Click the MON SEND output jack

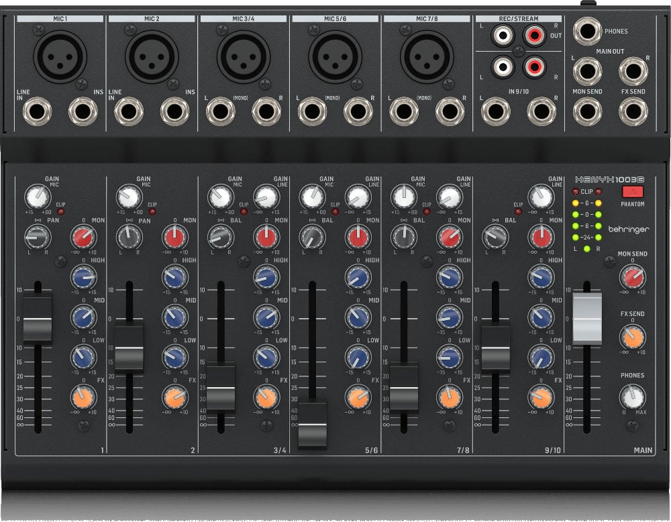point(587,111)
